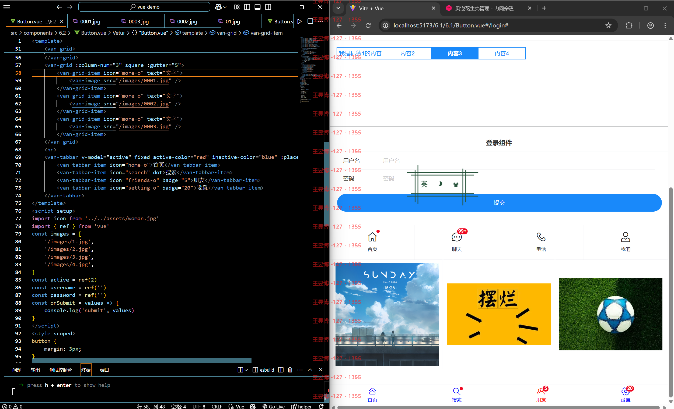Open a new browser tab with plus icon
This screenshot has width=674, height=409.
tap(544, 8)
